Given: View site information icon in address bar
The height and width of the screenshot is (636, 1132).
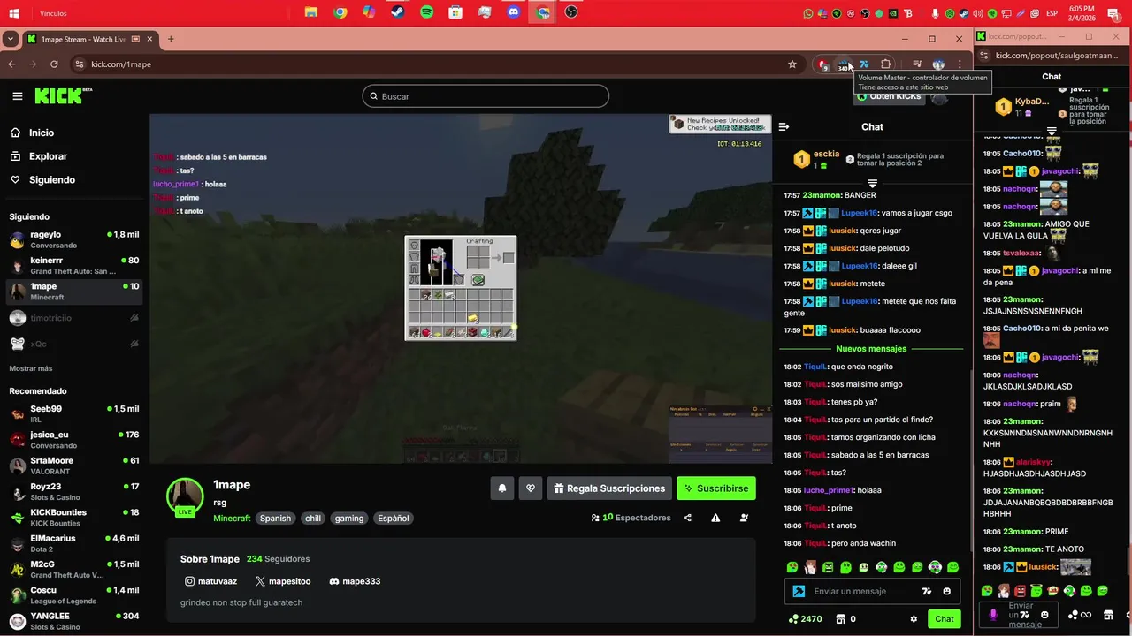Looking at the screenshot, I should 79,64.
